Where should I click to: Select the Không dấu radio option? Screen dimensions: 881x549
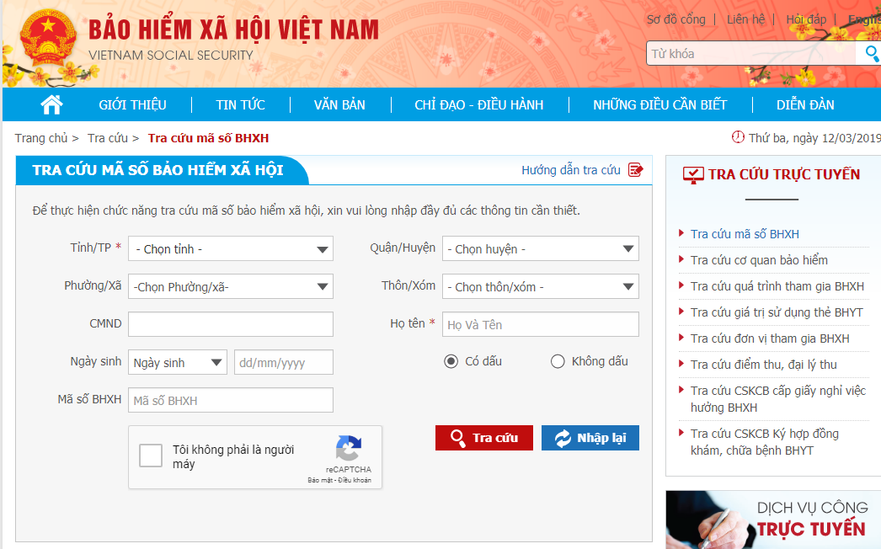(x=558, y=361)
